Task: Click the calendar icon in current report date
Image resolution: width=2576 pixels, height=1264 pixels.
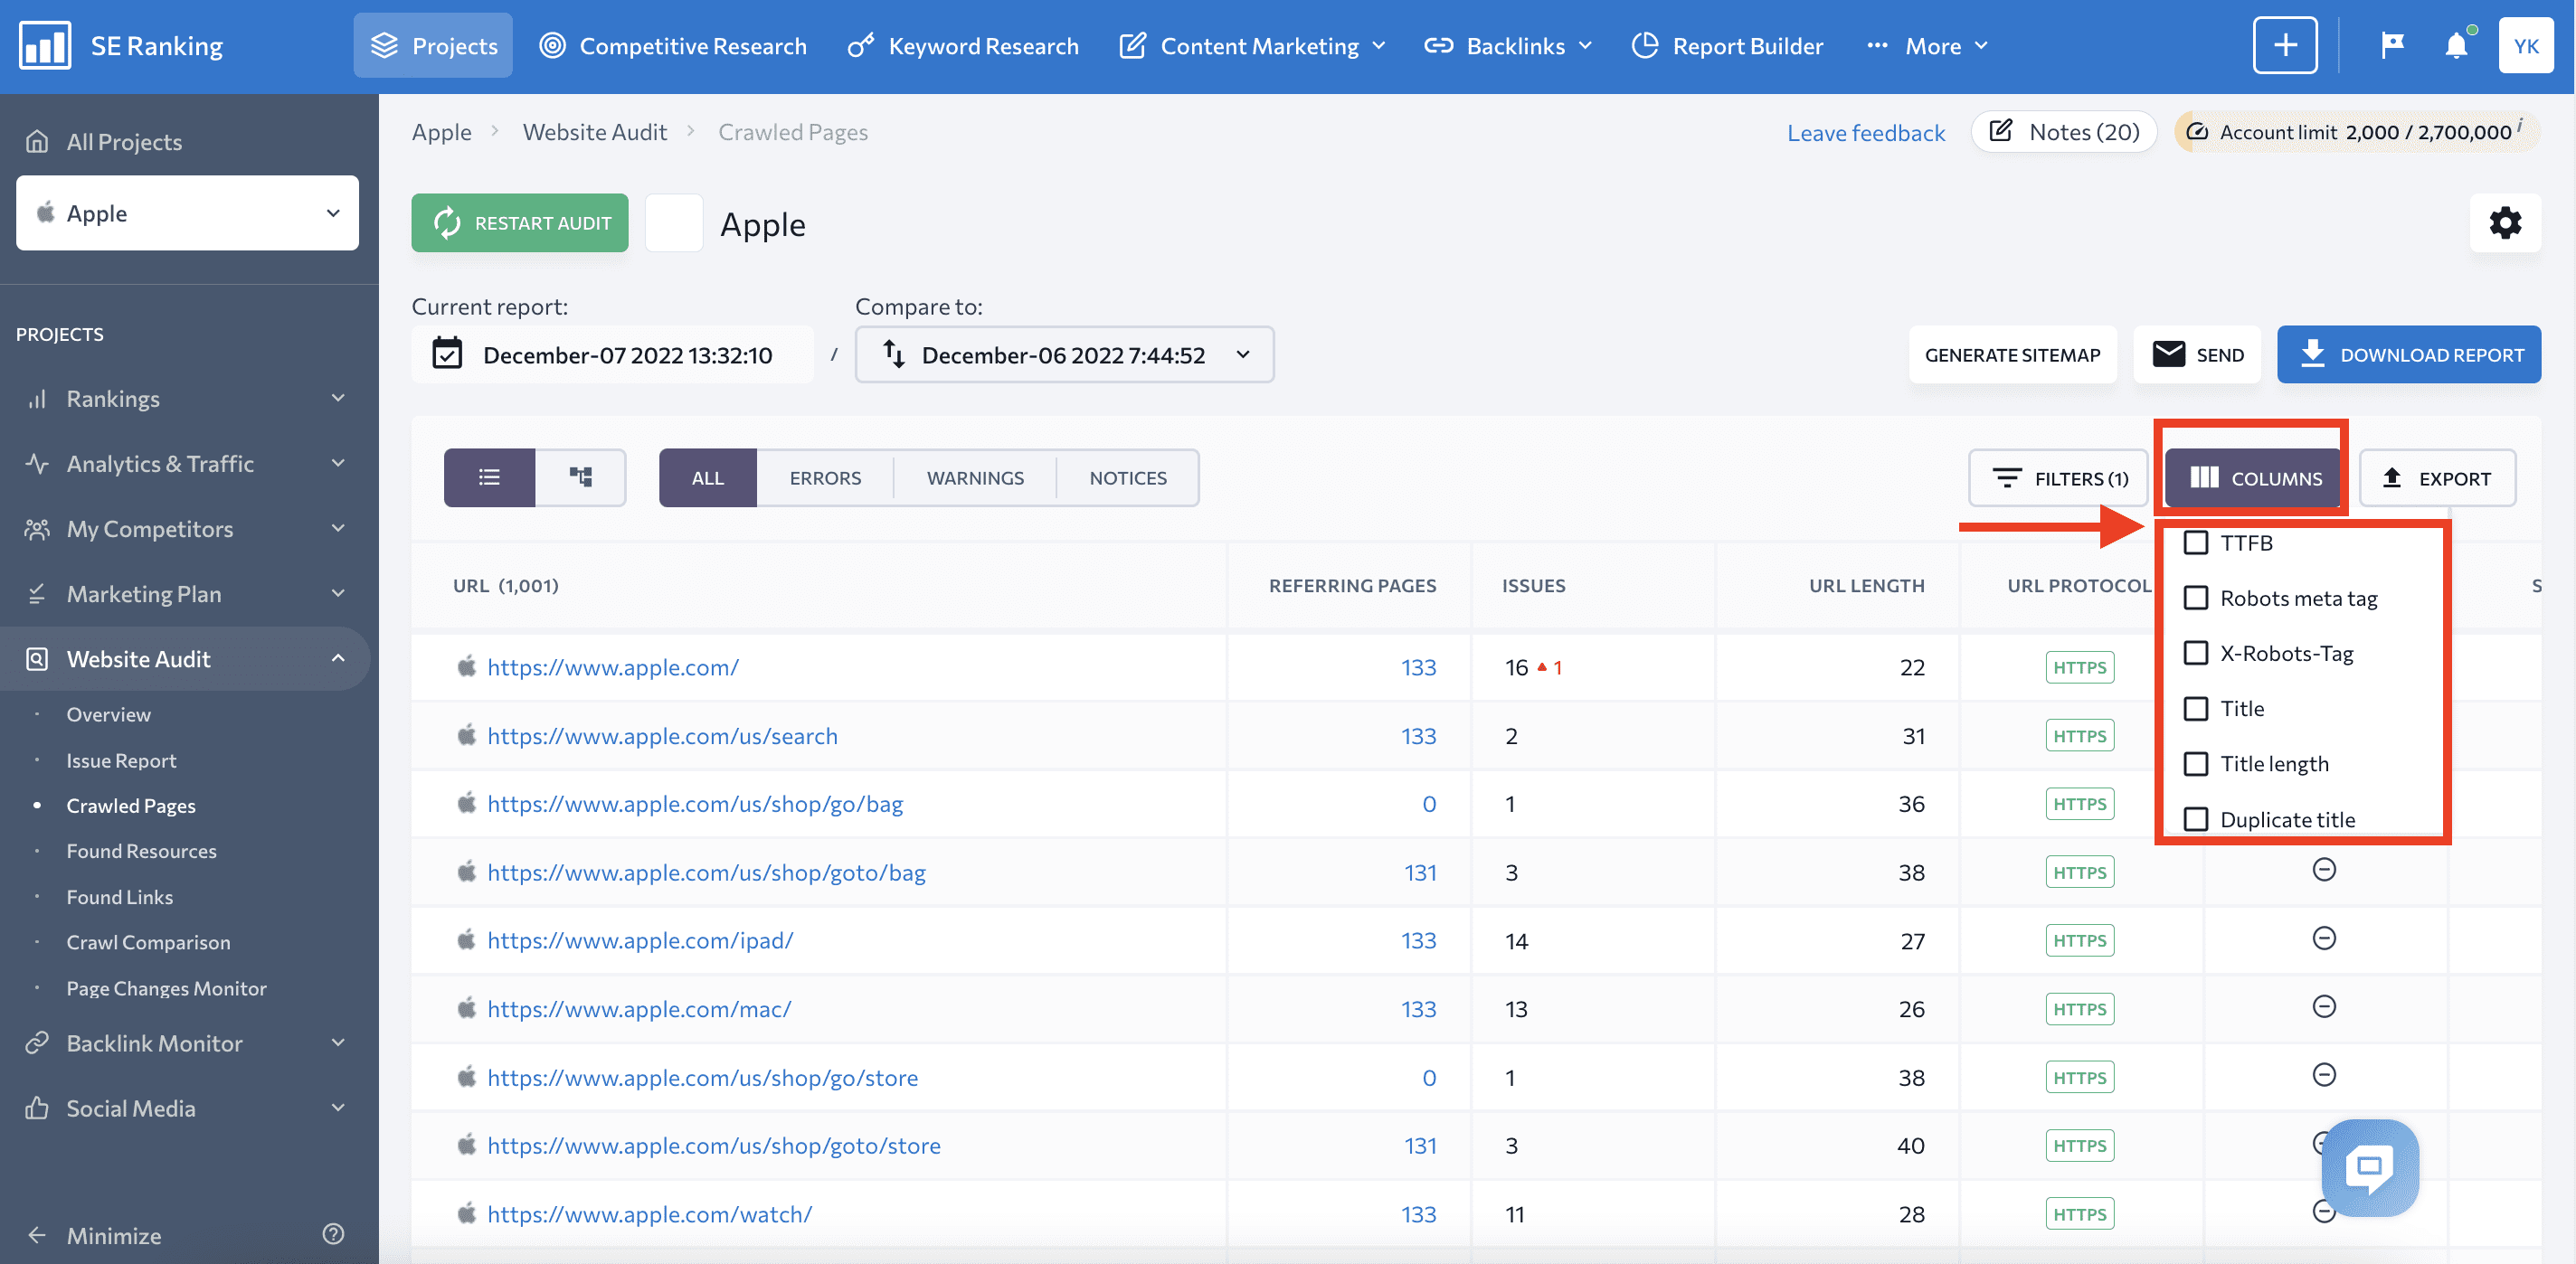Action: tap(447, 354)
